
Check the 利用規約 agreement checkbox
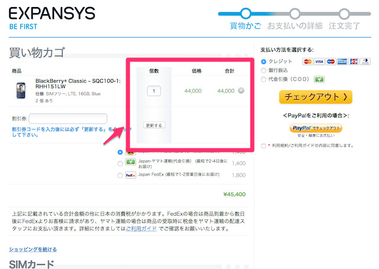click(x=264, y=146)
